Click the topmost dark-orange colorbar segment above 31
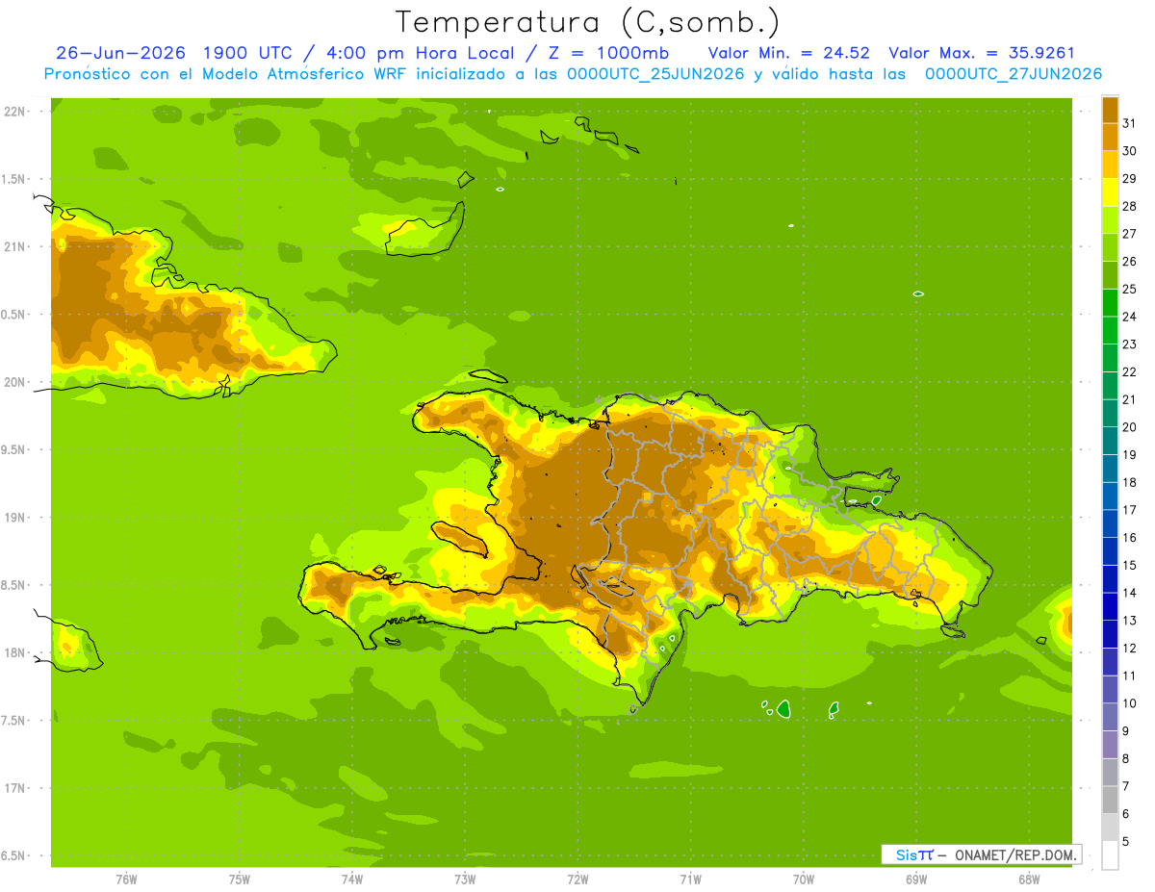Viewport: 1155px width, 892px height. [x=1110, y=109]
